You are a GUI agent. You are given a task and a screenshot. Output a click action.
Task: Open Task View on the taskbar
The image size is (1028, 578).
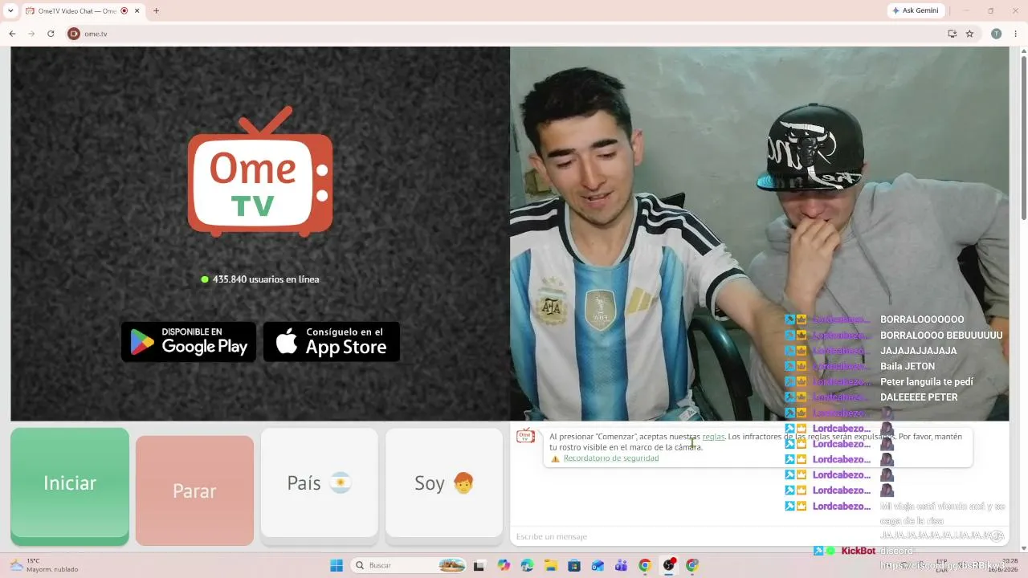(479, 565)
